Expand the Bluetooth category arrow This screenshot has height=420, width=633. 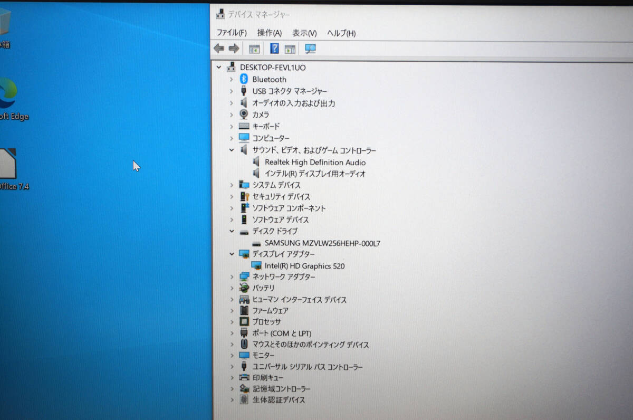pyautogui.click(x=231, y=79)
